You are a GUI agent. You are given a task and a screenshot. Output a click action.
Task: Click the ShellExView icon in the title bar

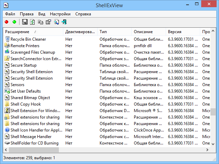pyautogui.click(x=6, y=5)
